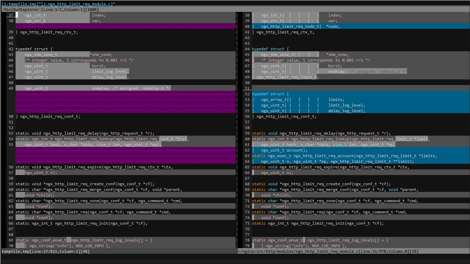Click the MiniBufExplorer status line
Viewport: 470px width, 264px height.
(50, 10)
